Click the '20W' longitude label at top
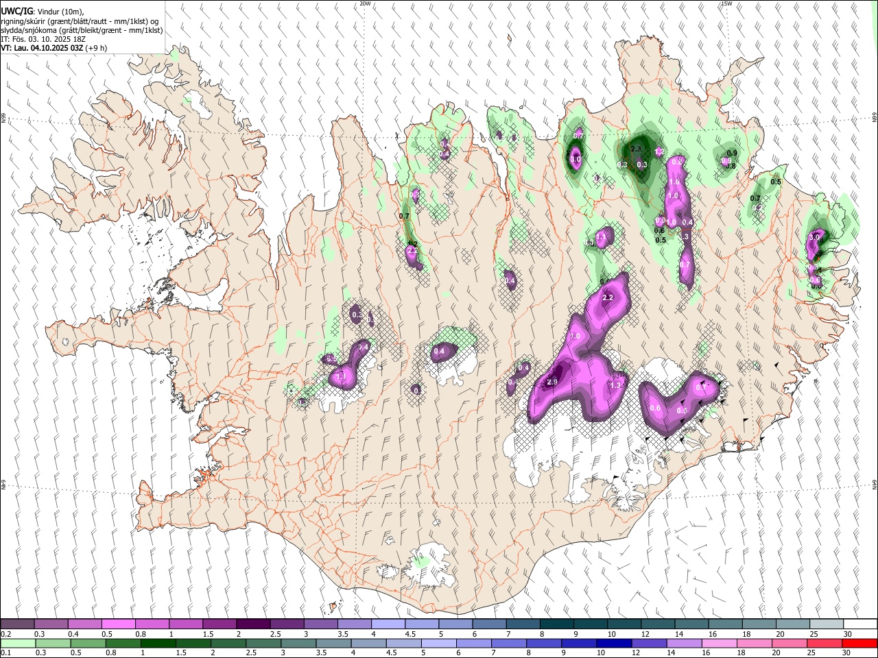 [x=365, y=3]
